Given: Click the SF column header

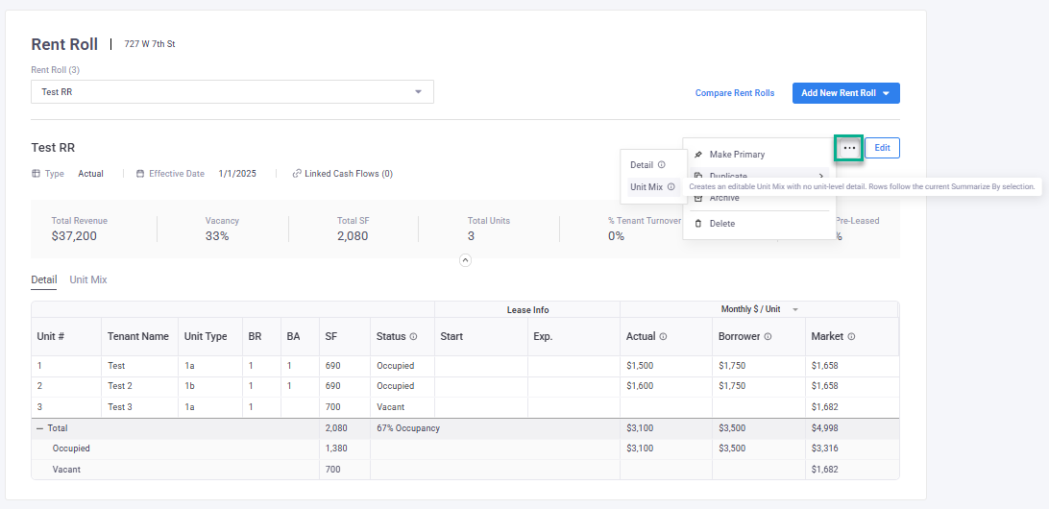Looking at the screenshot, I should (x=345, y=336).
